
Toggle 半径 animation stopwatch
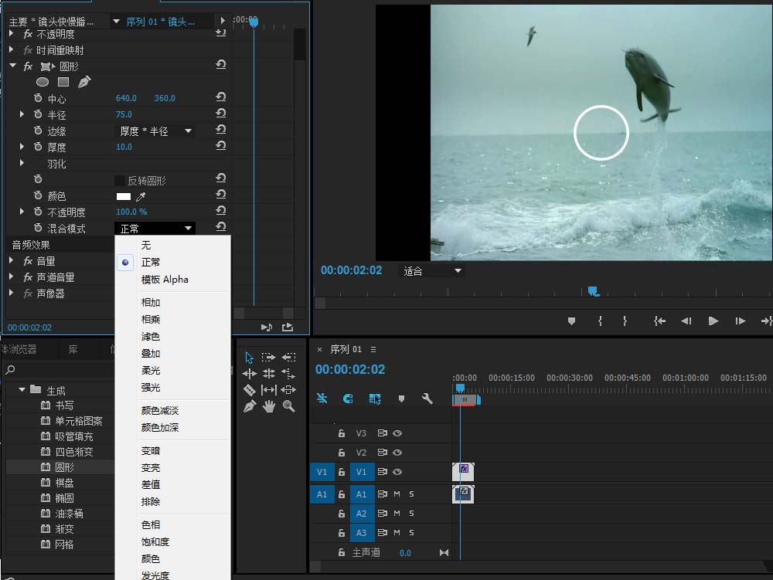[38, 114]
